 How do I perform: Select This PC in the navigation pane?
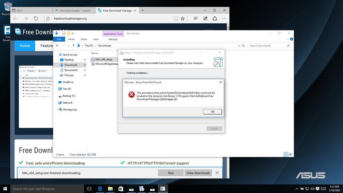(67, 89)
